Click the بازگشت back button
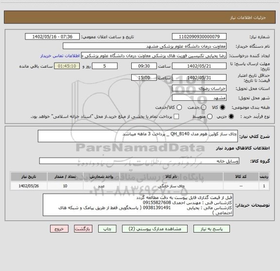The image size is (280, 271). coord(83,229)
